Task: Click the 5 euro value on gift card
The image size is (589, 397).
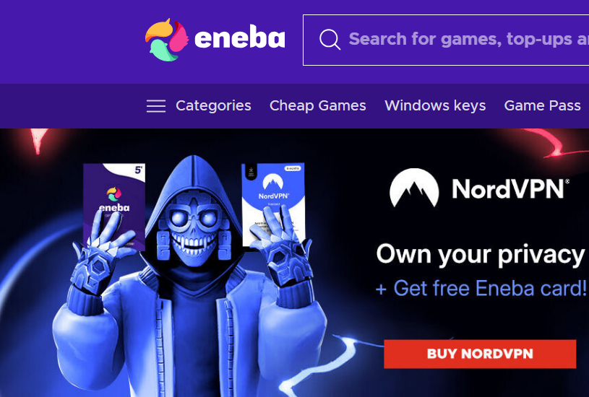Action: pyautogui.click(x=139, y=170)
